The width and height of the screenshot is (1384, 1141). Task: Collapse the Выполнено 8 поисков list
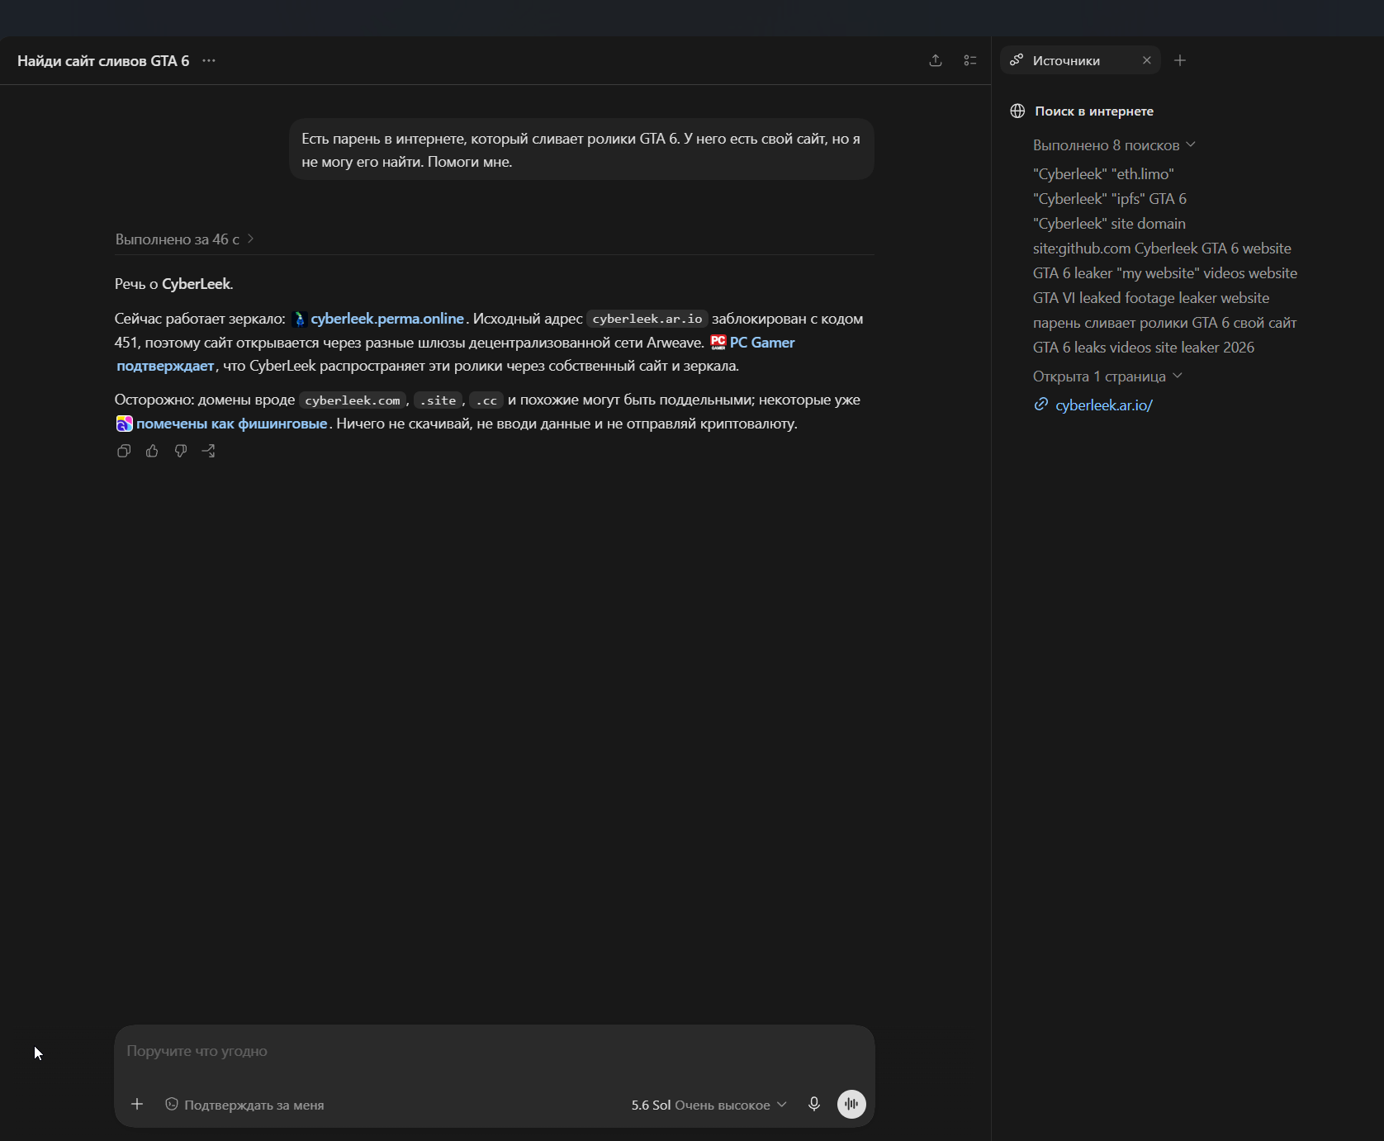coord(1114,145)
